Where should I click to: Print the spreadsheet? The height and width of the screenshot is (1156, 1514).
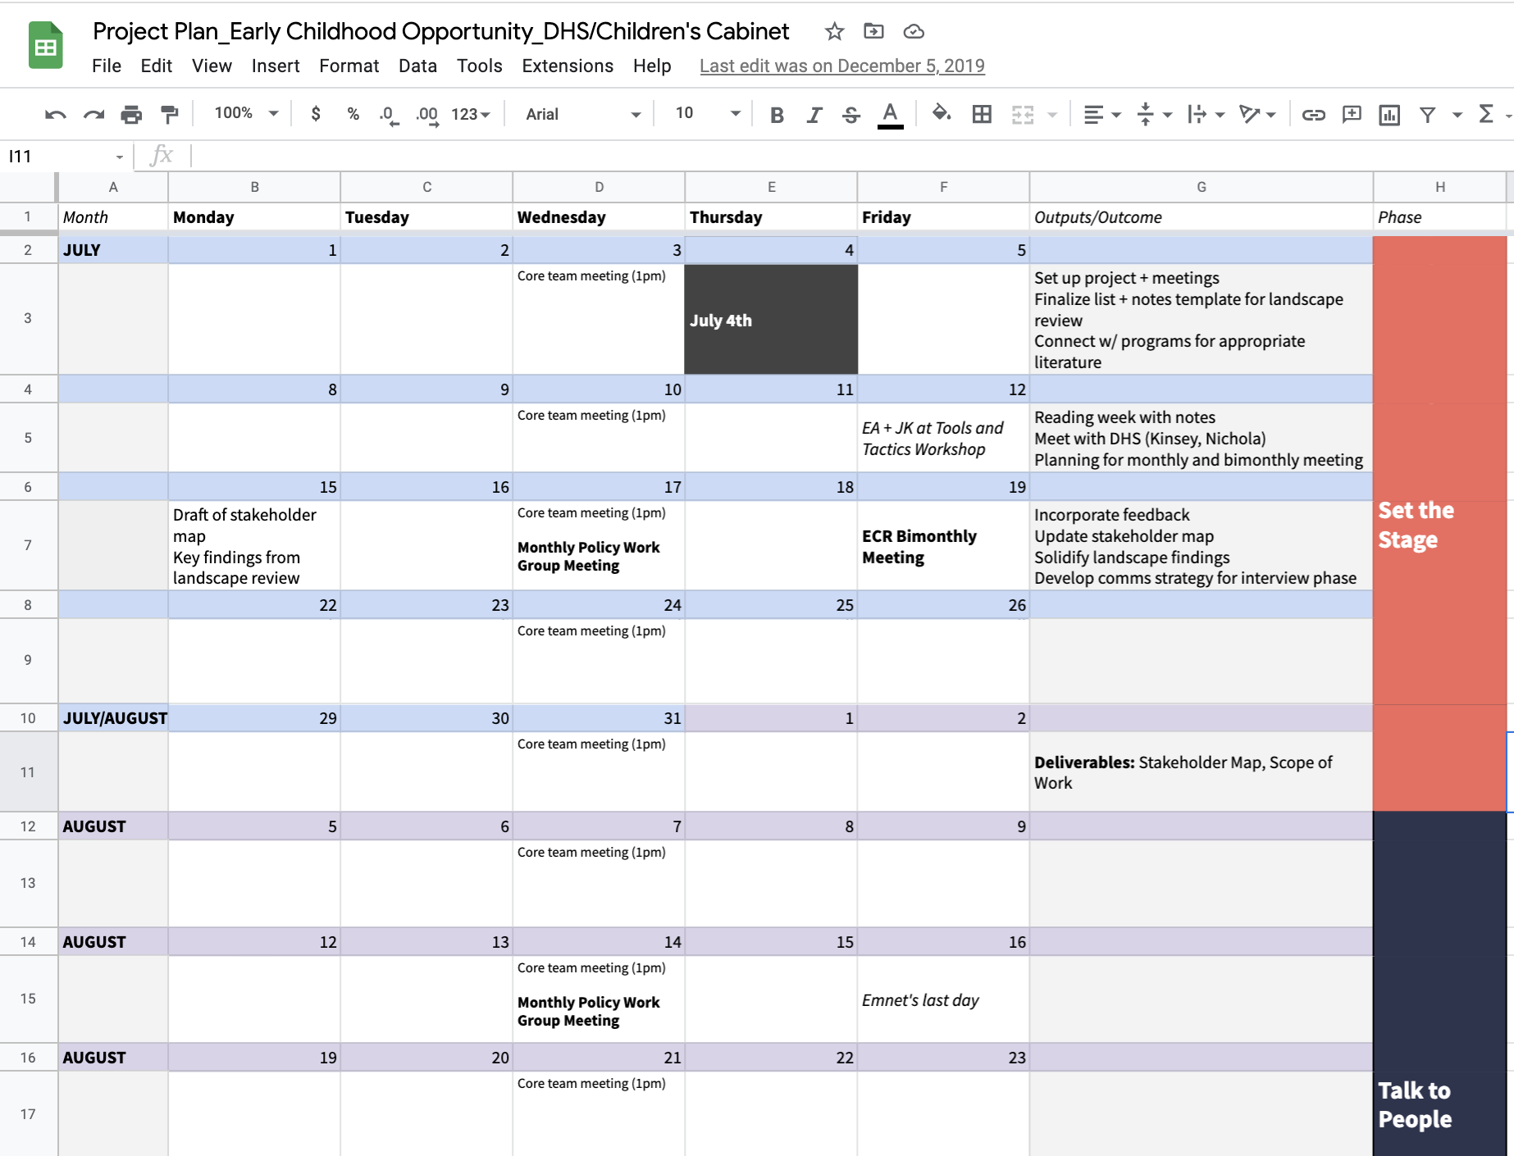point(131,115)
